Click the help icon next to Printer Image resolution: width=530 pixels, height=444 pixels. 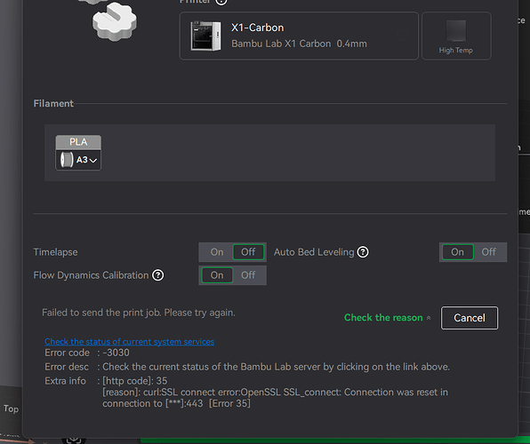pyautogui.click(x=221, y=2)
